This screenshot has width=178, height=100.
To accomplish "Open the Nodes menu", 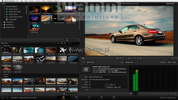I will 44,1.
